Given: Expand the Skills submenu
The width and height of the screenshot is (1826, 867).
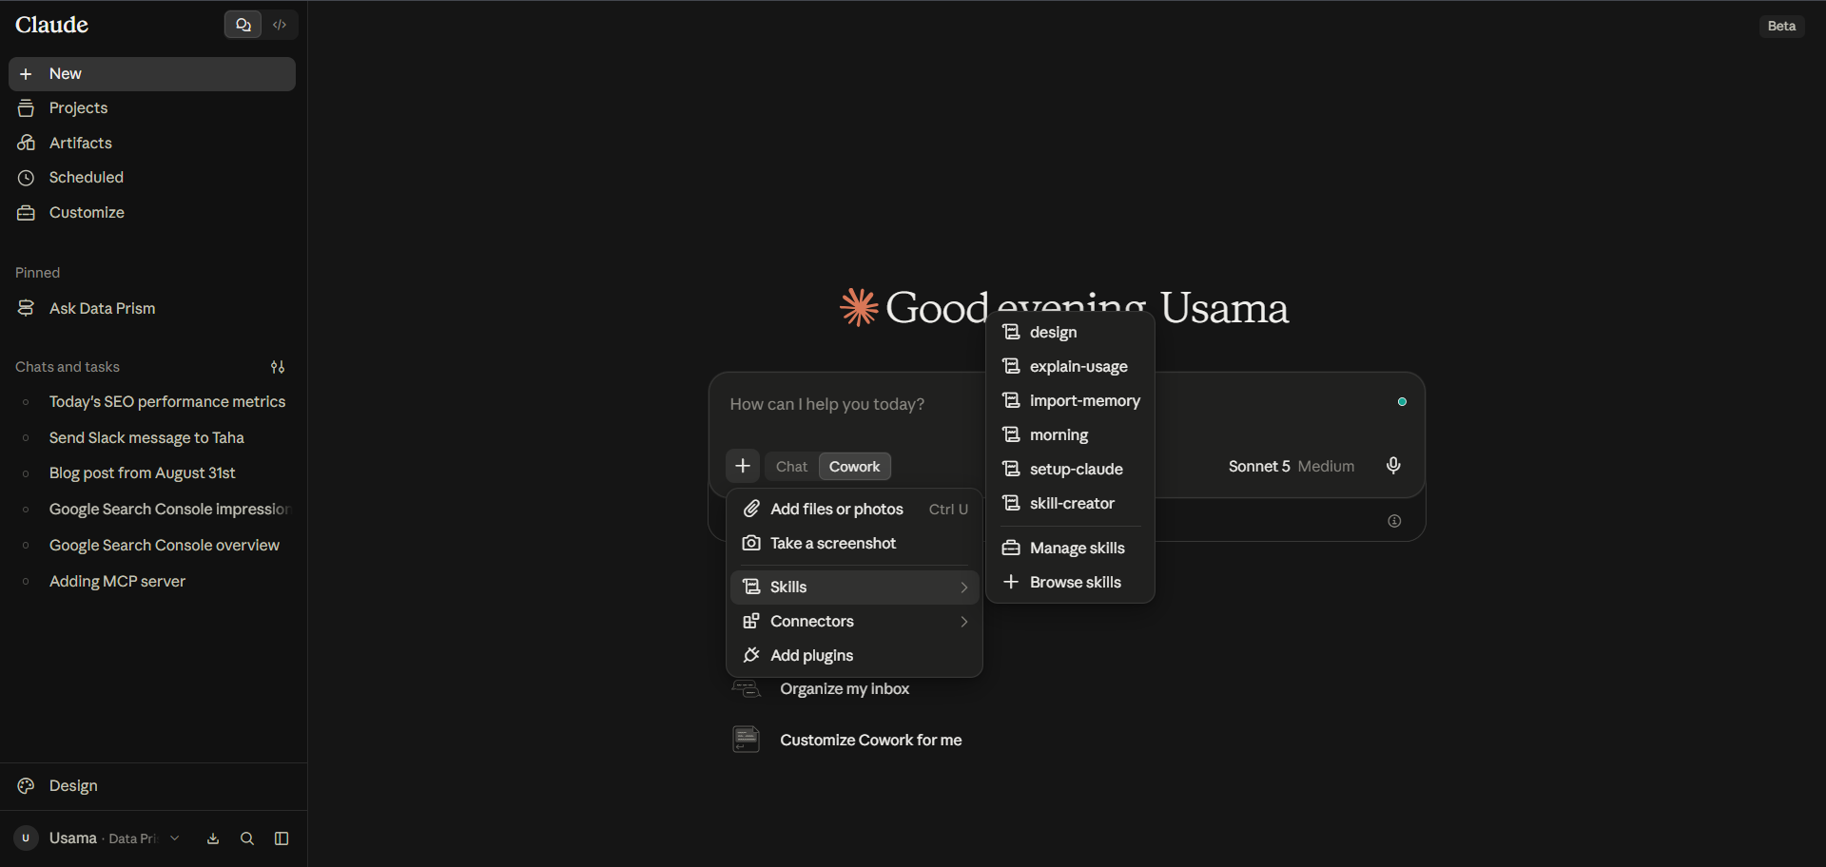Looking at the screenshot, I should click(854, 588).
